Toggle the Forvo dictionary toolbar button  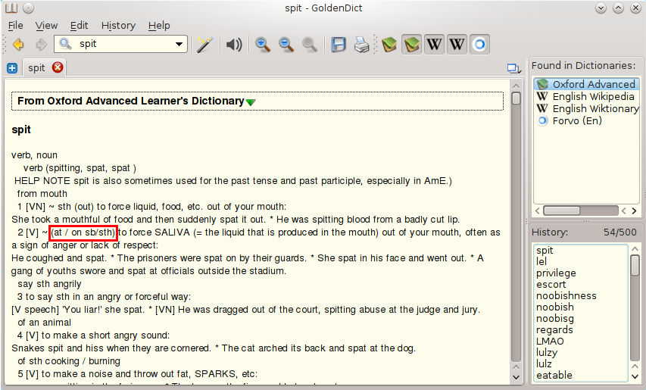pyautogui.click(x=479, y=45)
